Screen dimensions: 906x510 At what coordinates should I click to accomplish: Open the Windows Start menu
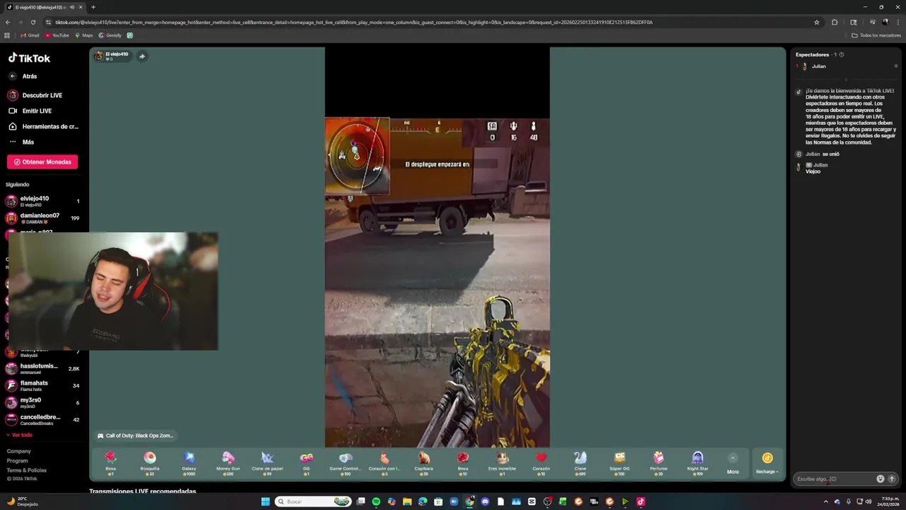point(265,501)
